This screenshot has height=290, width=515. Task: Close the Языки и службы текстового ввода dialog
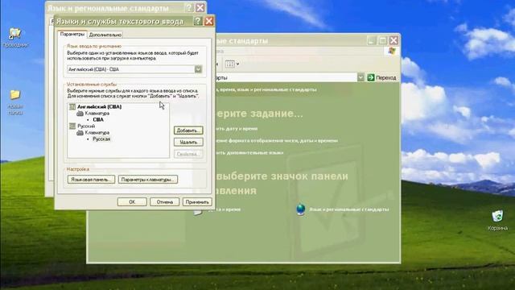(x=209, y=21)
